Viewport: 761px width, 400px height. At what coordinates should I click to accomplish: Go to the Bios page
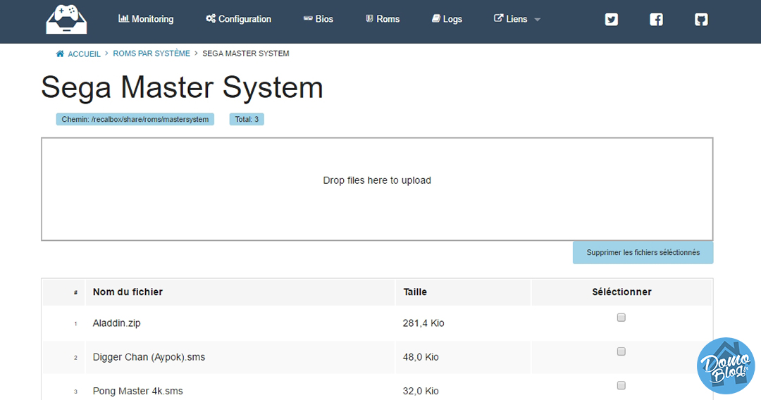click(318, 19)
